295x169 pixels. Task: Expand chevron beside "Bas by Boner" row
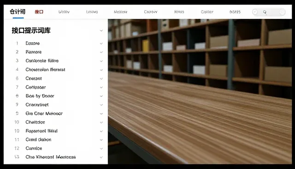click(101, 96)
